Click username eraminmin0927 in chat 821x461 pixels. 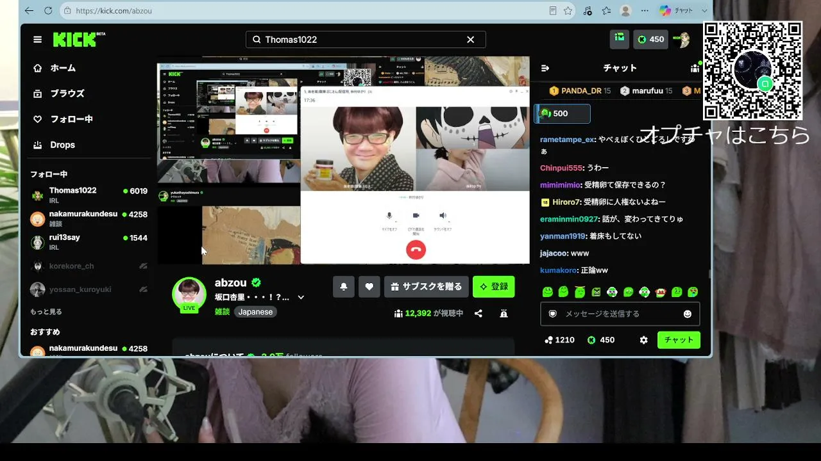point(569,219)
